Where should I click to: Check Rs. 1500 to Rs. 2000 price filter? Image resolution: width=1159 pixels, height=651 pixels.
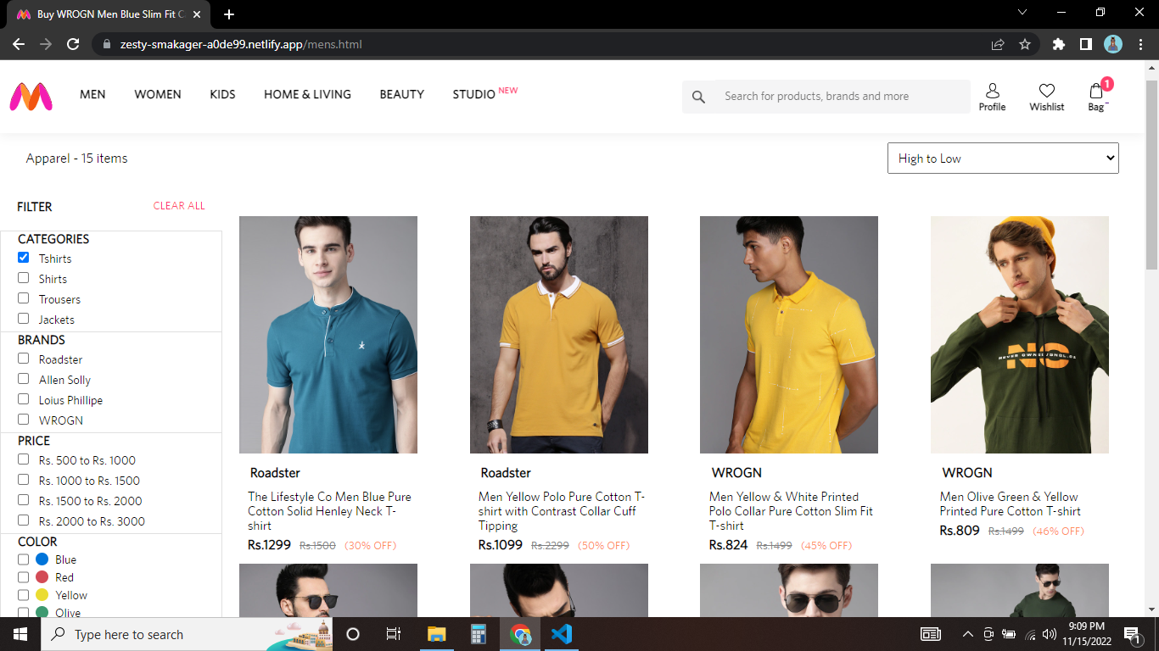click(x=24, y=500)
